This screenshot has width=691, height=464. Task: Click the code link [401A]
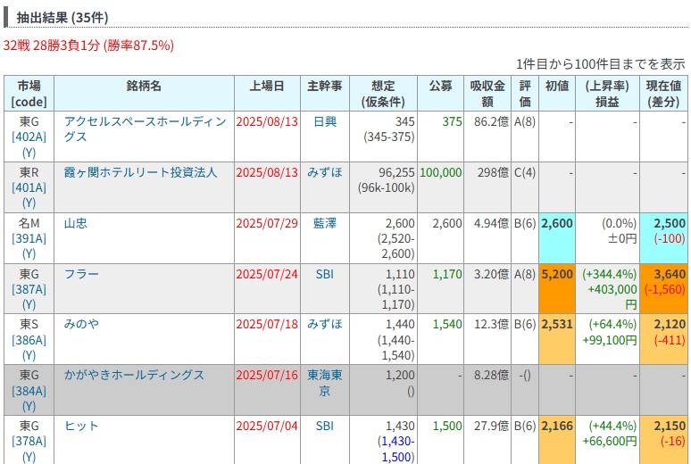click(x=29, y=187)
